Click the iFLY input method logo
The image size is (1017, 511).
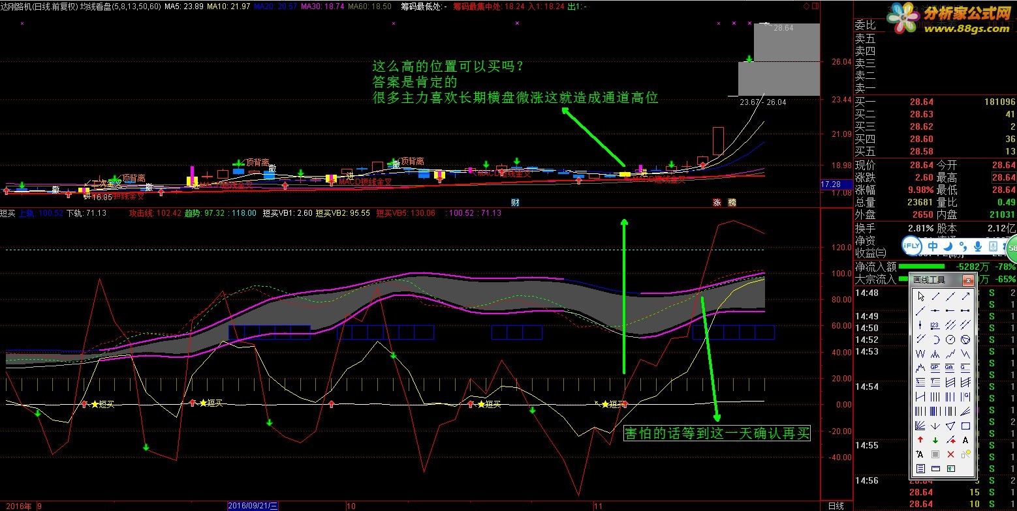[911, 246]
